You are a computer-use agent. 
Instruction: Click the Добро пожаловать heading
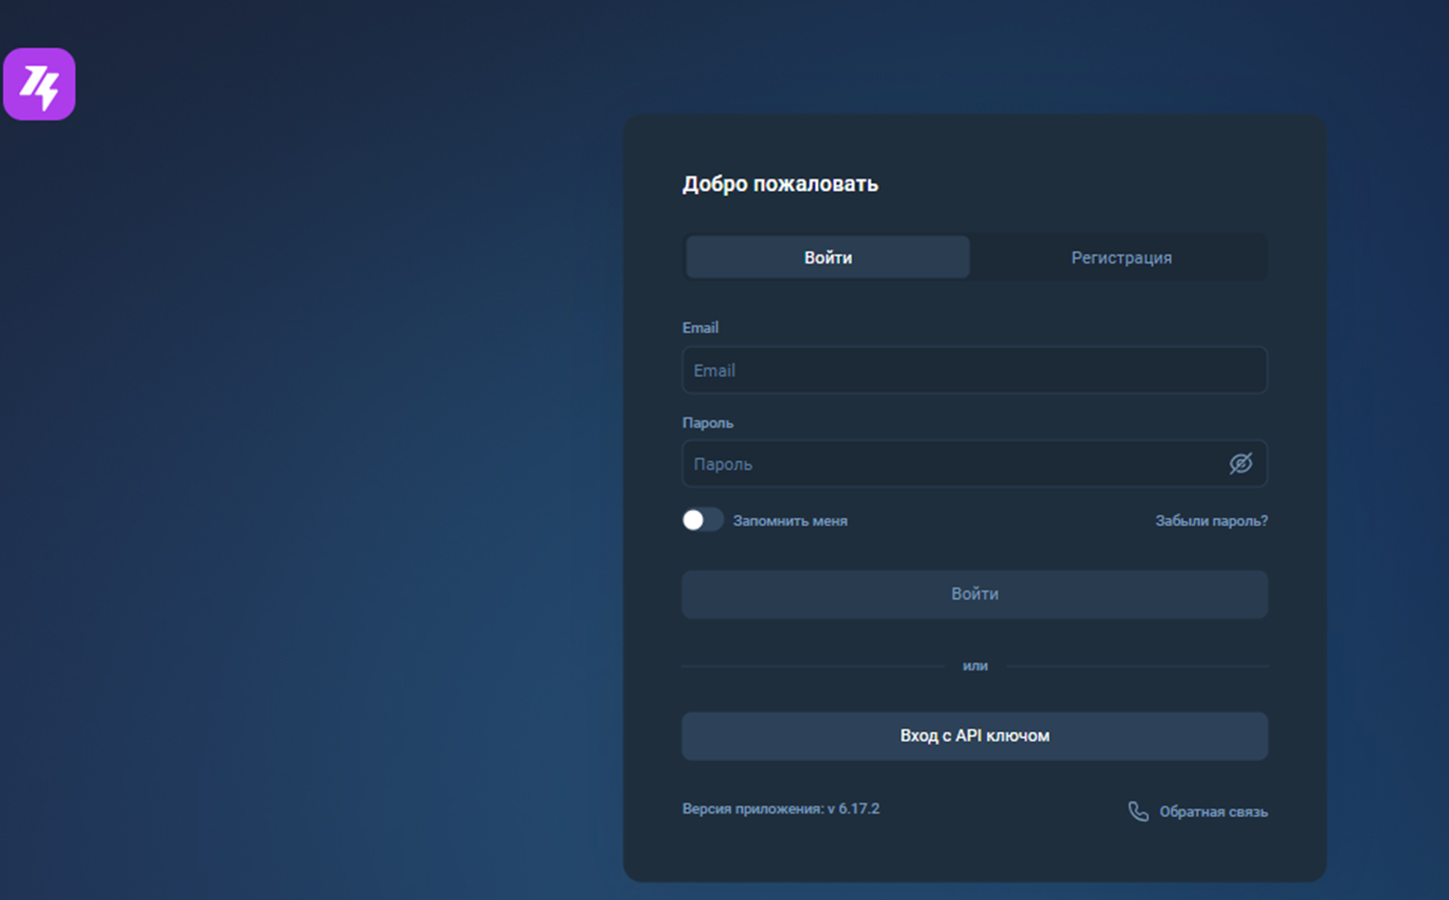click(779, 184)
